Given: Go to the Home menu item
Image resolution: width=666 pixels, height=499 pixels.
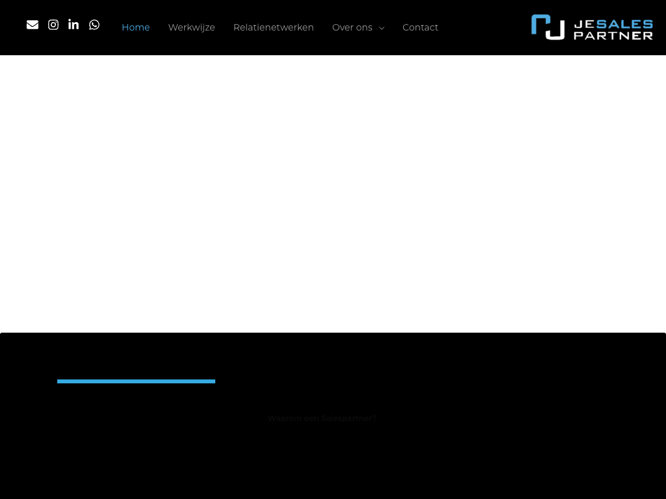Looking at the screenshot, I should click(x=135, y=27).
